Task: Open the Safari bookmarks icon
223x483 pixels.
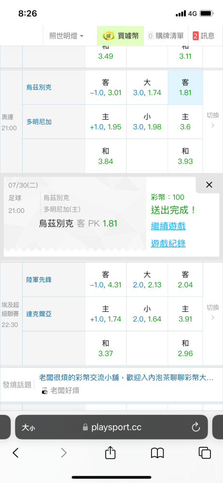Action: click(157, 453)
